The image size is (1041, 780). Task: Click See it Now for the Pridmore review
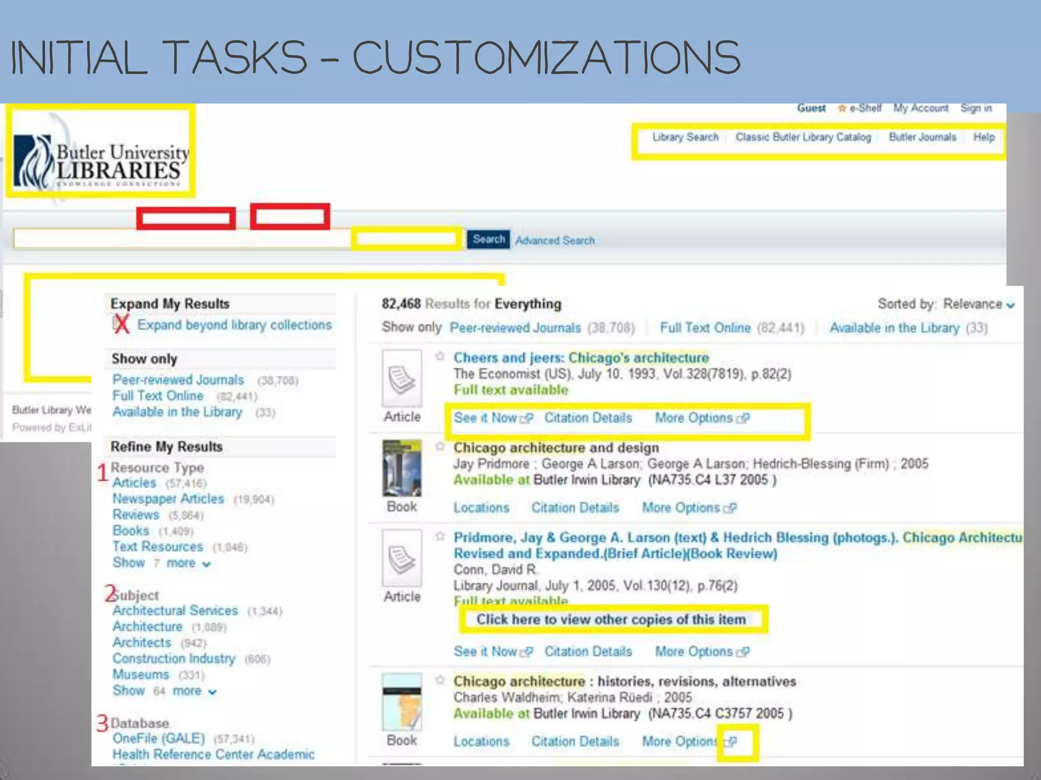pos(493,652)
